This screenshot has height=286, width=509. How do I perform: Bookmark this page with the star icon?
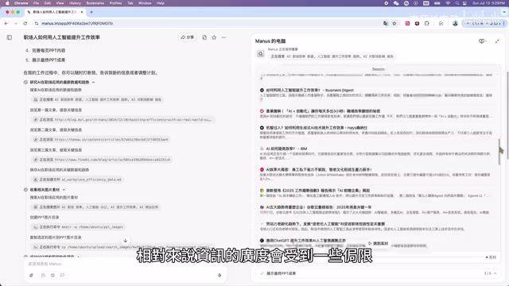(394, 23)
